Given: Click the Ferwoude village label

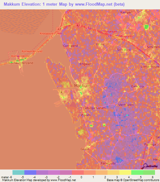Looking at the screenshot, I should (108, 164).
